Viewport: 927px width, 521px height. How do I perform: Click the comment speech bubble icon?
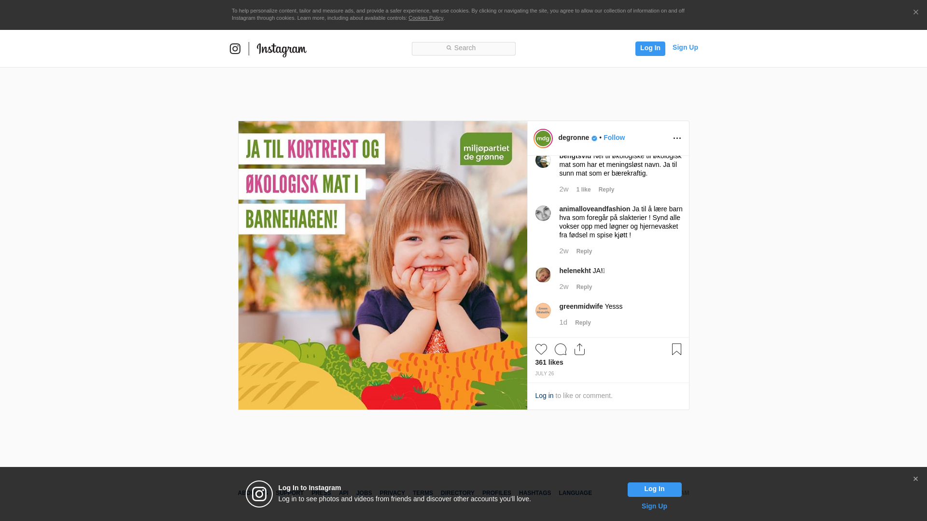click(x=560, y=349)
